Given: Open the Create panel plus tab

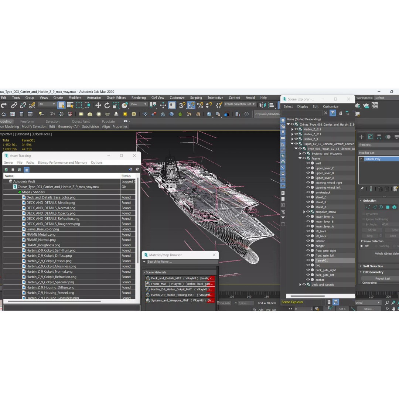Looking at the screenshot, I should click(361, 137).
